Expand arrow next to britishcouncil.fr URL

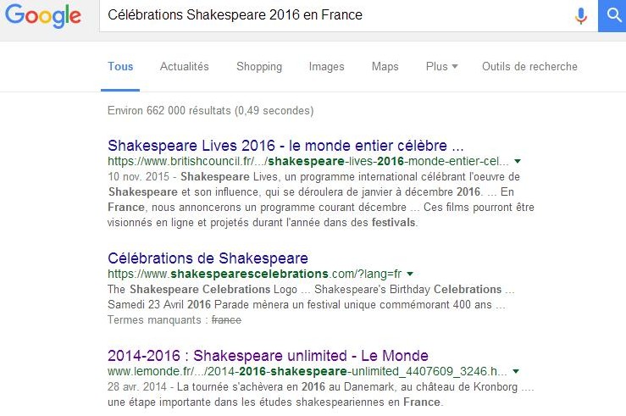518,161
